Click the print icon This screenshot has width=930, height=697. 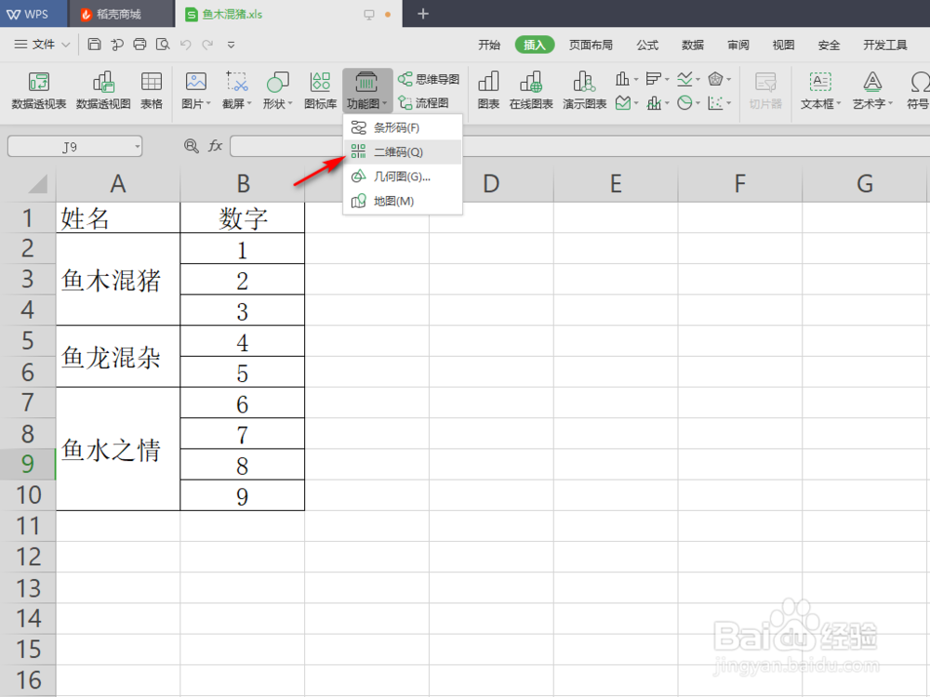(x=140, y=44)
